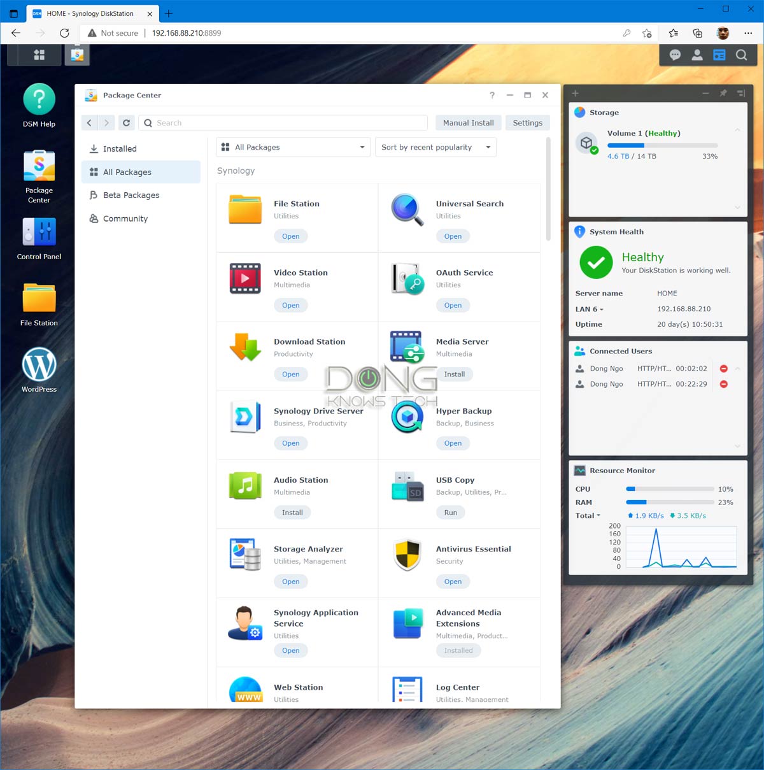Image resolution: width=764 pixels, height=770 pixels.
Task: Click the Manual Install button
Action: 468,122
